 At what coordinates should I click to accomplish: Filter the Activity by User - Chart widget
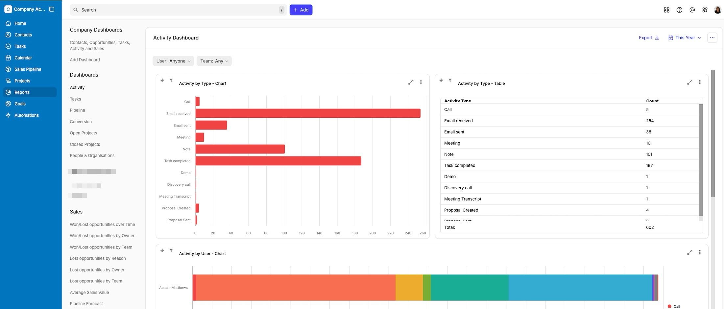171,250
